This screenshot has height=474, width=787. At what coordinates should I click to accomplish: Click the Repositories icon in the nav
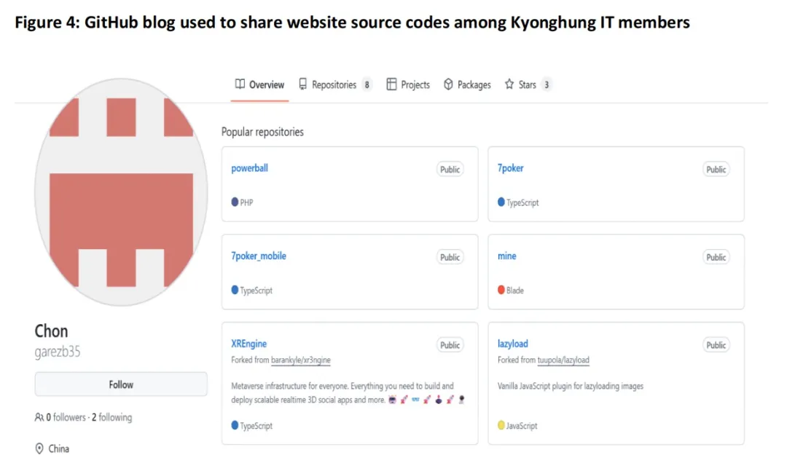(303, 84)
